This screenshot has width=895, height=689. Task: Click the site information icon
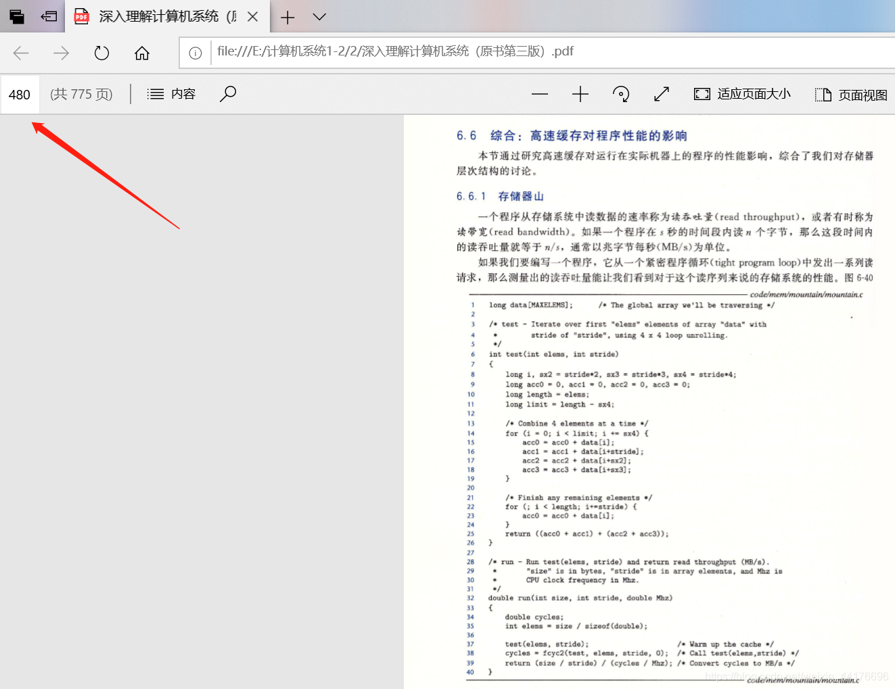pos(196,53)
